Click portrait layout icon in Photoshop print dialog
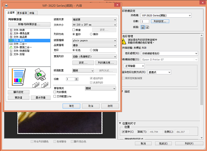207x151 pixels. point(143,27)
